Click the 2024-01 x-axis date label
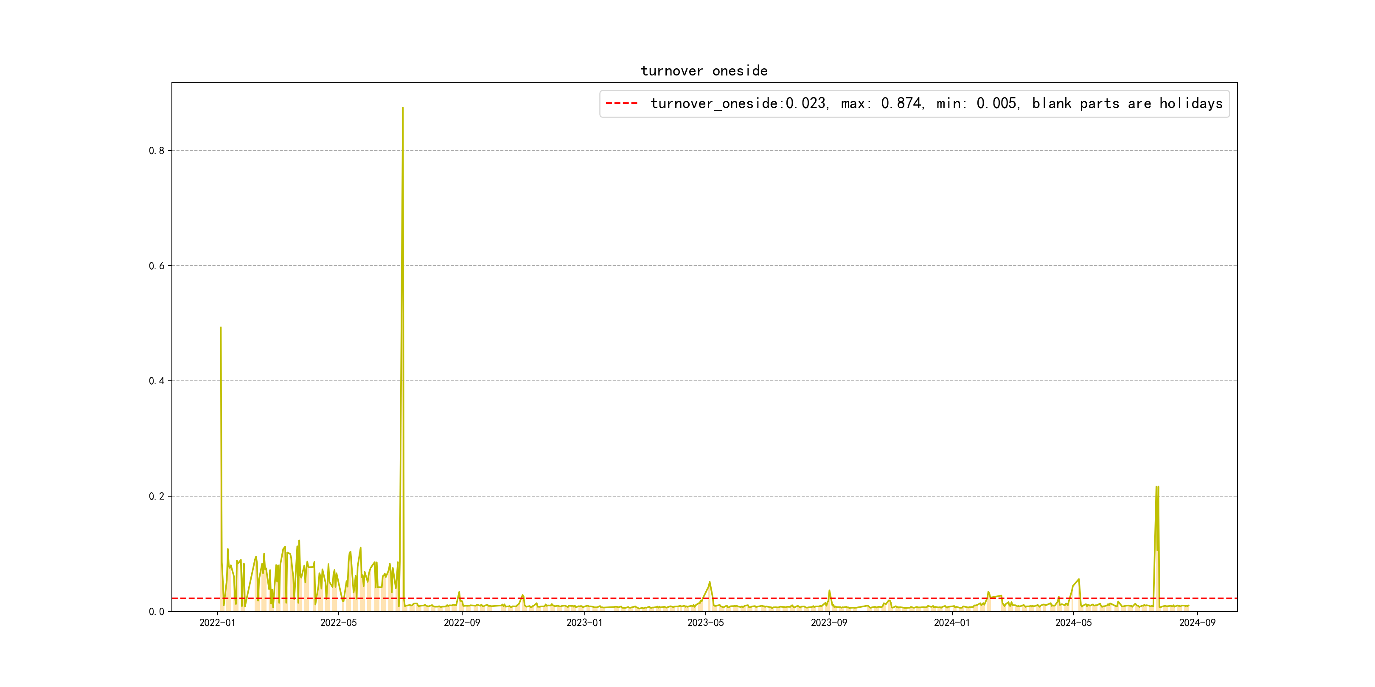This screenshot has height=687, width=1375. click(x=952, y=623)
